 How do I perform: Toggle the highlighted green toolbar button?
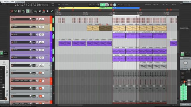point(28,11)
